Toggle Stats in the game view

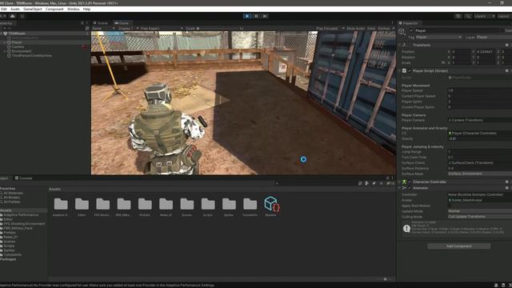[x=371, y=29]
